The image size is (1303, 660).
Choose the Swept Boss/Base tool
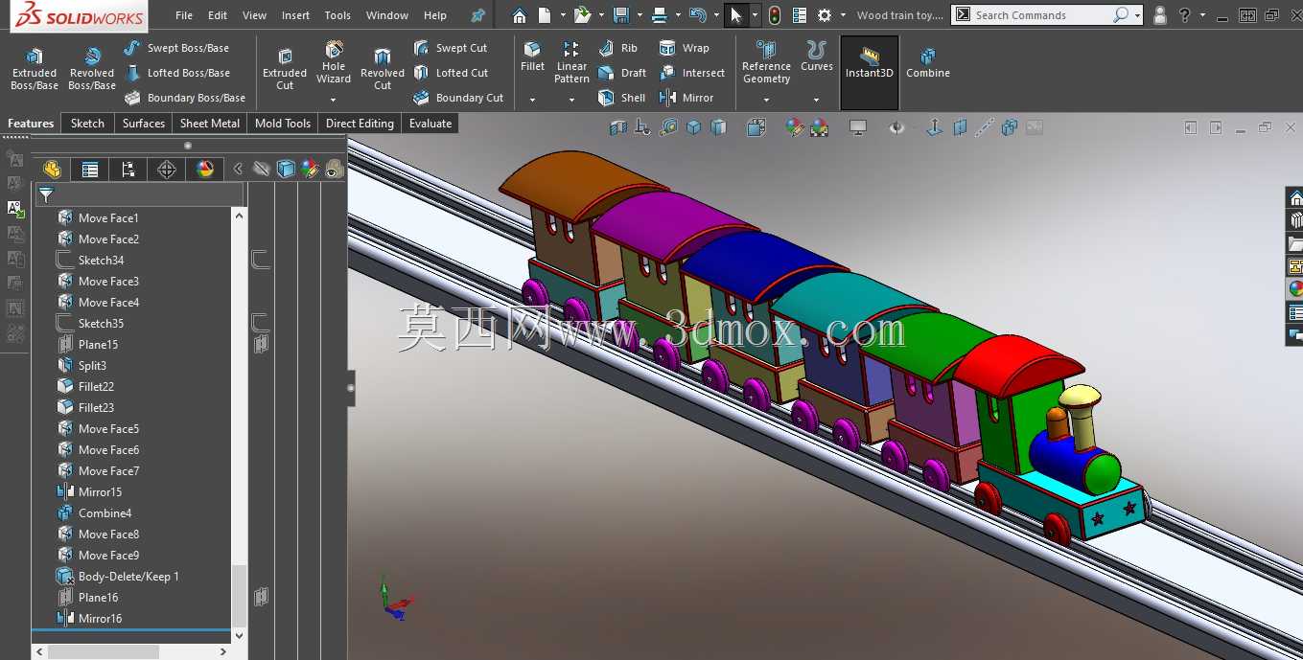coord(176,48)
